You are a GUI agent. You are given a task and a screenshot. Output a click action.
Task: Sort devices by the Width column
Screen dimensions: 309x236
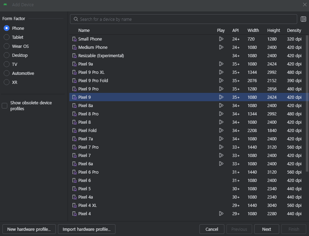tap(253, 30)
